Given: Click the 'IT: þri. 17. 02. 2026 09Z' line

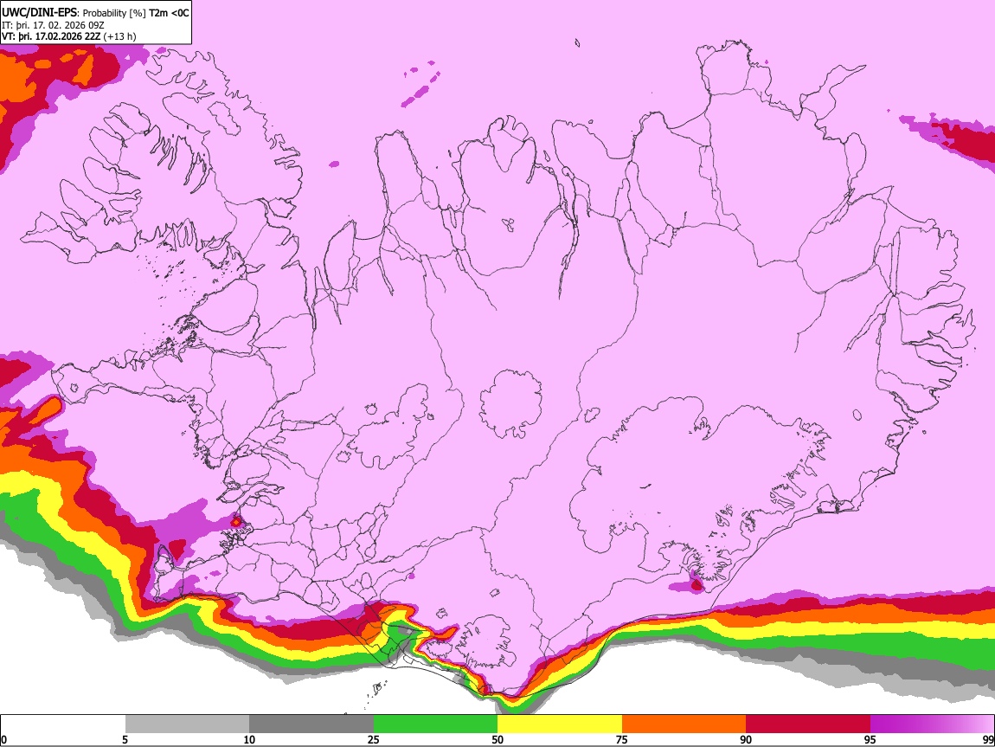Looking at the screenshot, I should 53,25.
